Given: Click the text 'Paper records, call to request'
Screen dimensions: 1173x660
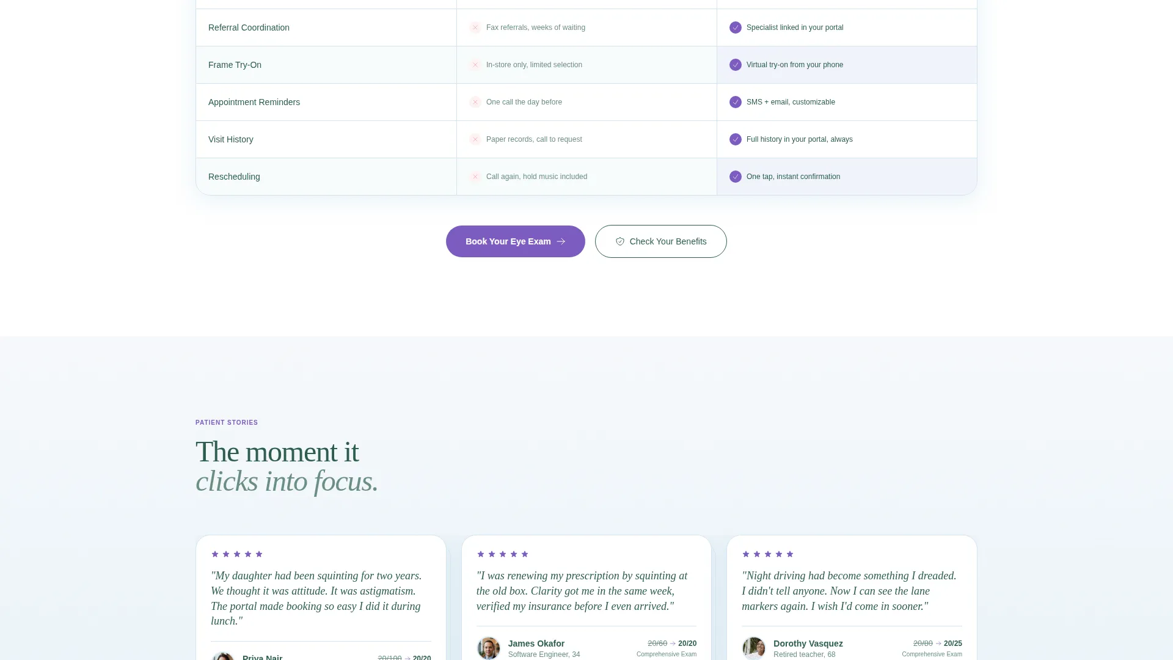Looking at the screenshot, I should pos(534,139).
